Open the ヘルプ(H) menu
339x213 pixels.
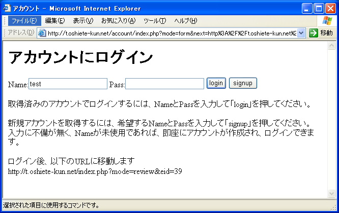[186, 21]
